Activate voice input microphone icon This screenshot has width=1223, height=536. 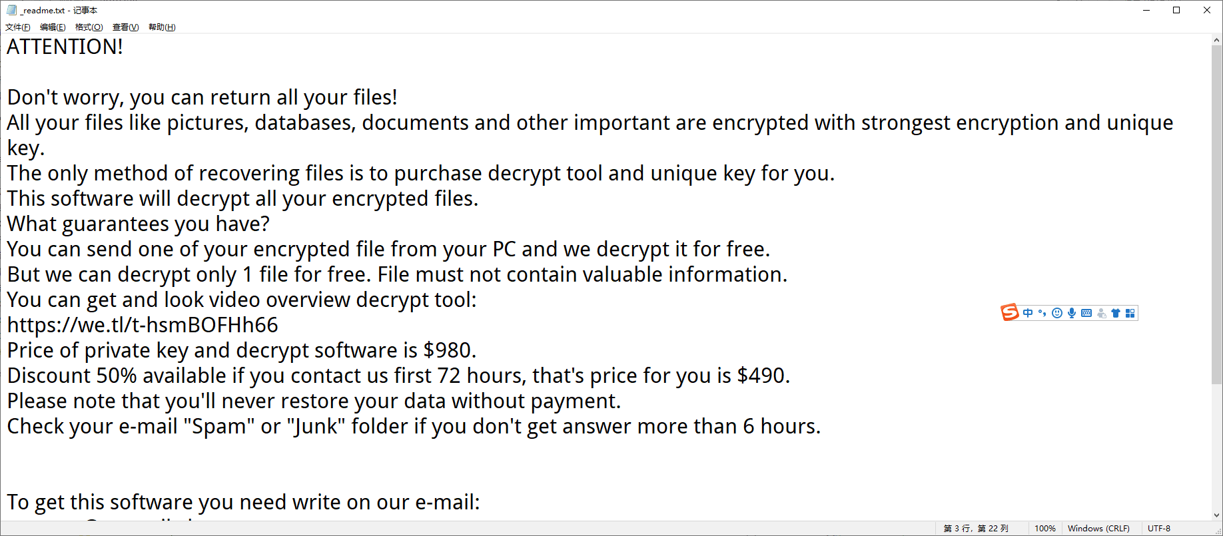click(x=1072, y=313)
